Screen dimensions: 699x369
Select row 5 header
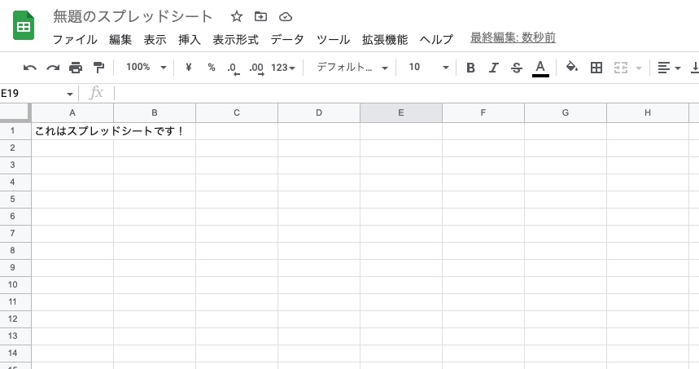coord(15,199)
